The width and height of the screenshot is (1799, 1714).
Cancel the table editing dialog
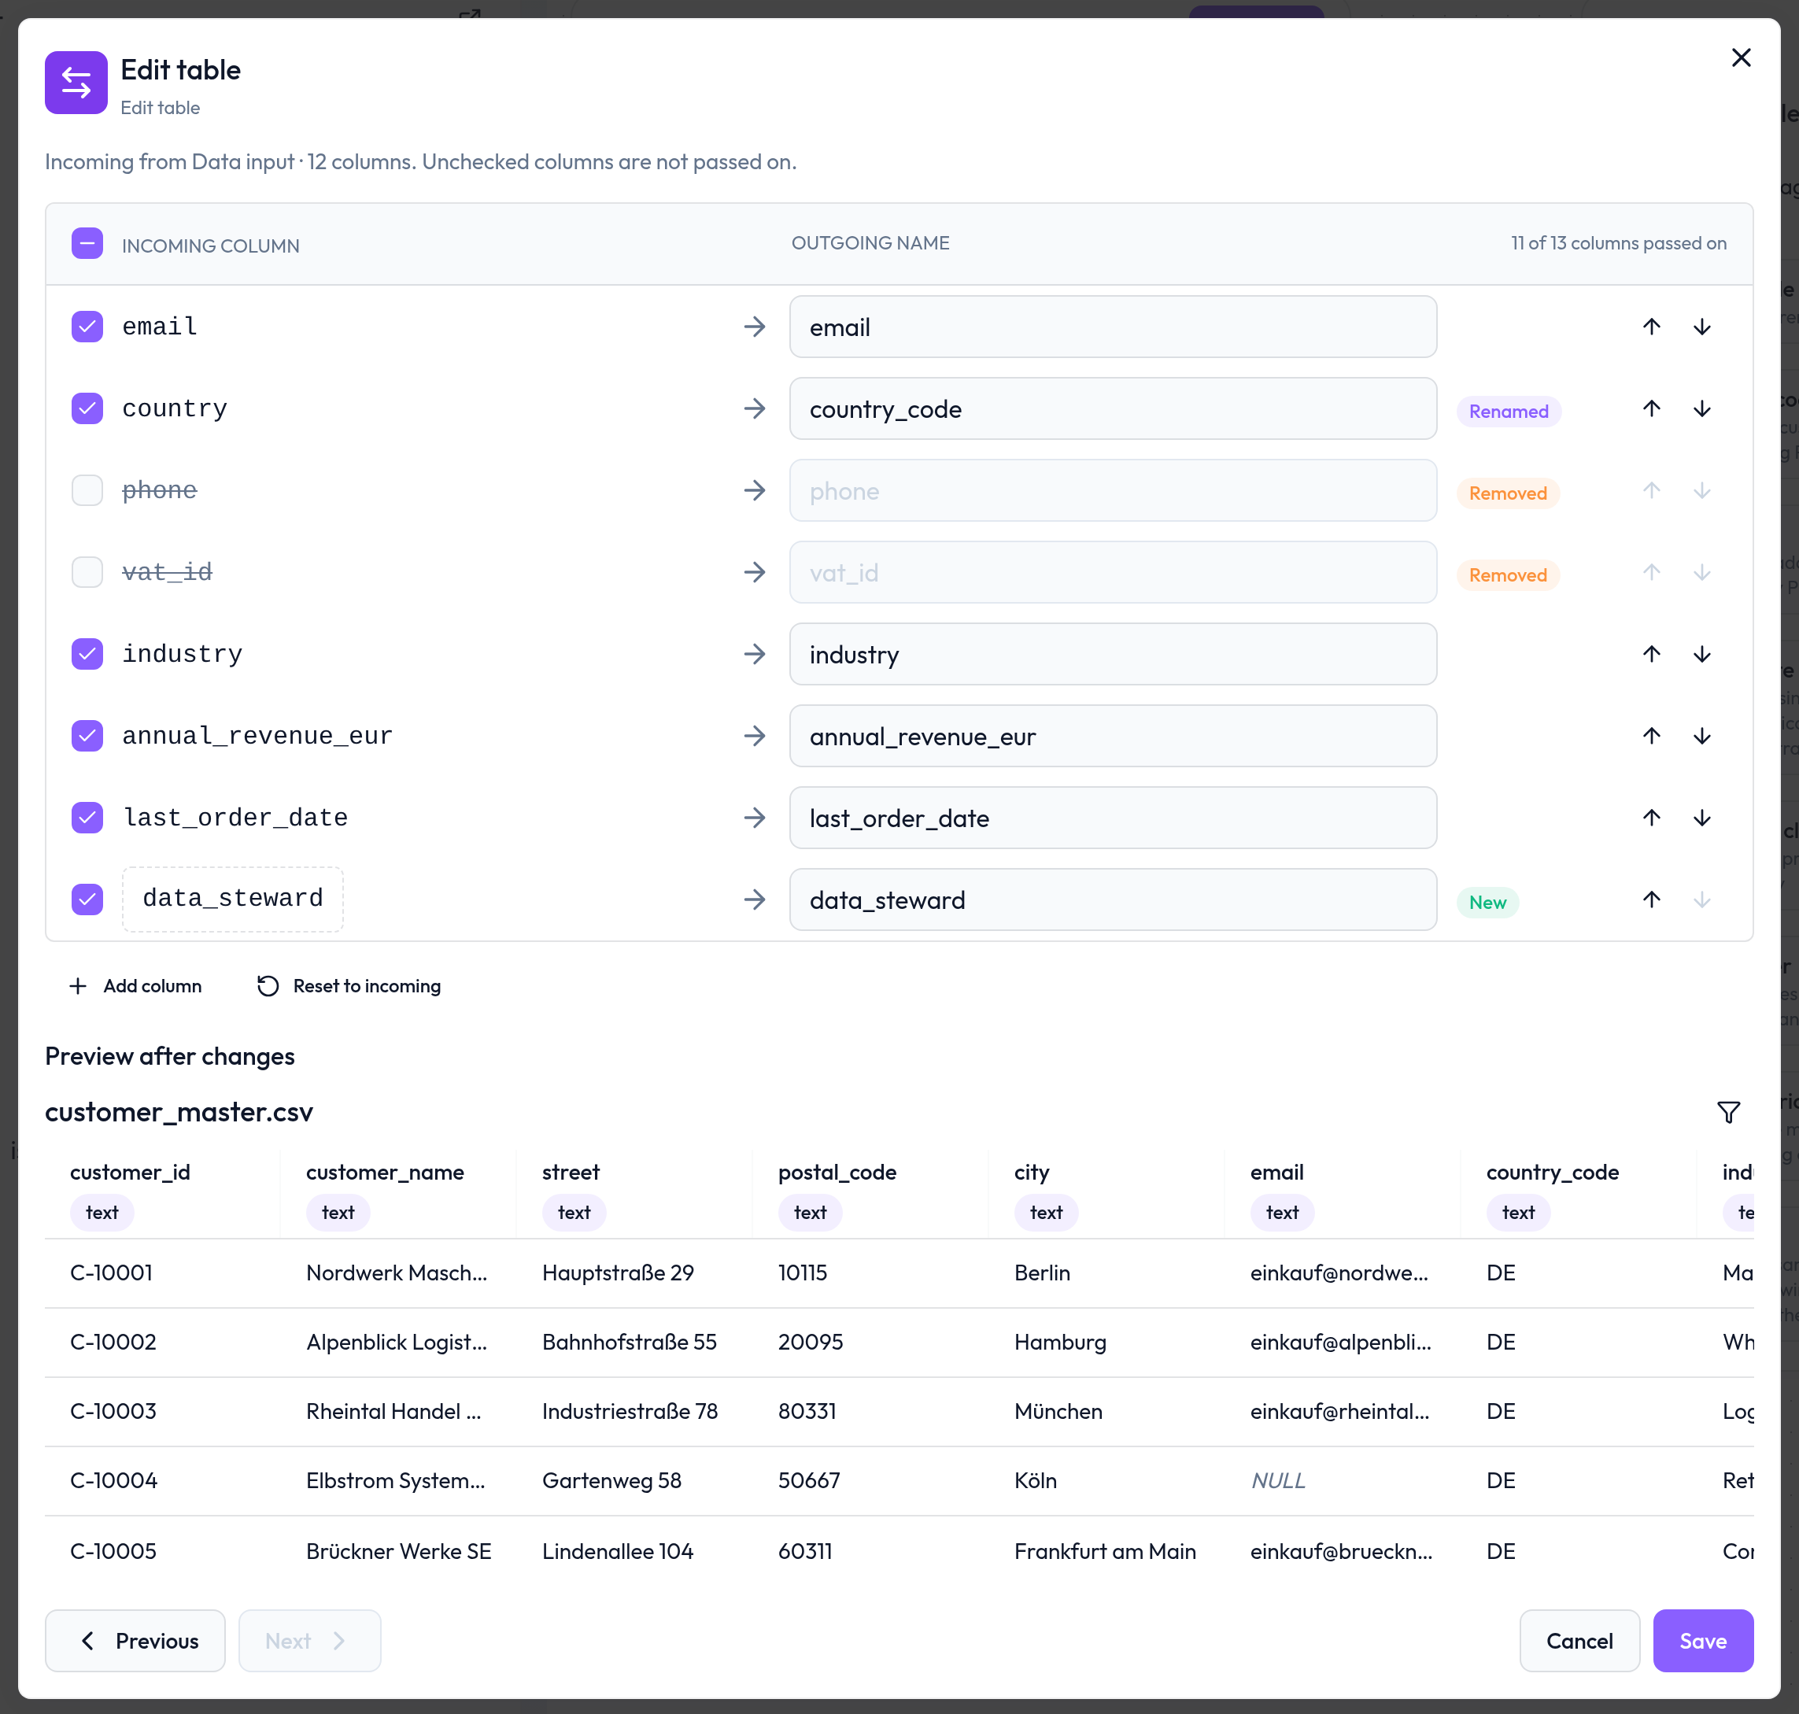[1579, 1641]
